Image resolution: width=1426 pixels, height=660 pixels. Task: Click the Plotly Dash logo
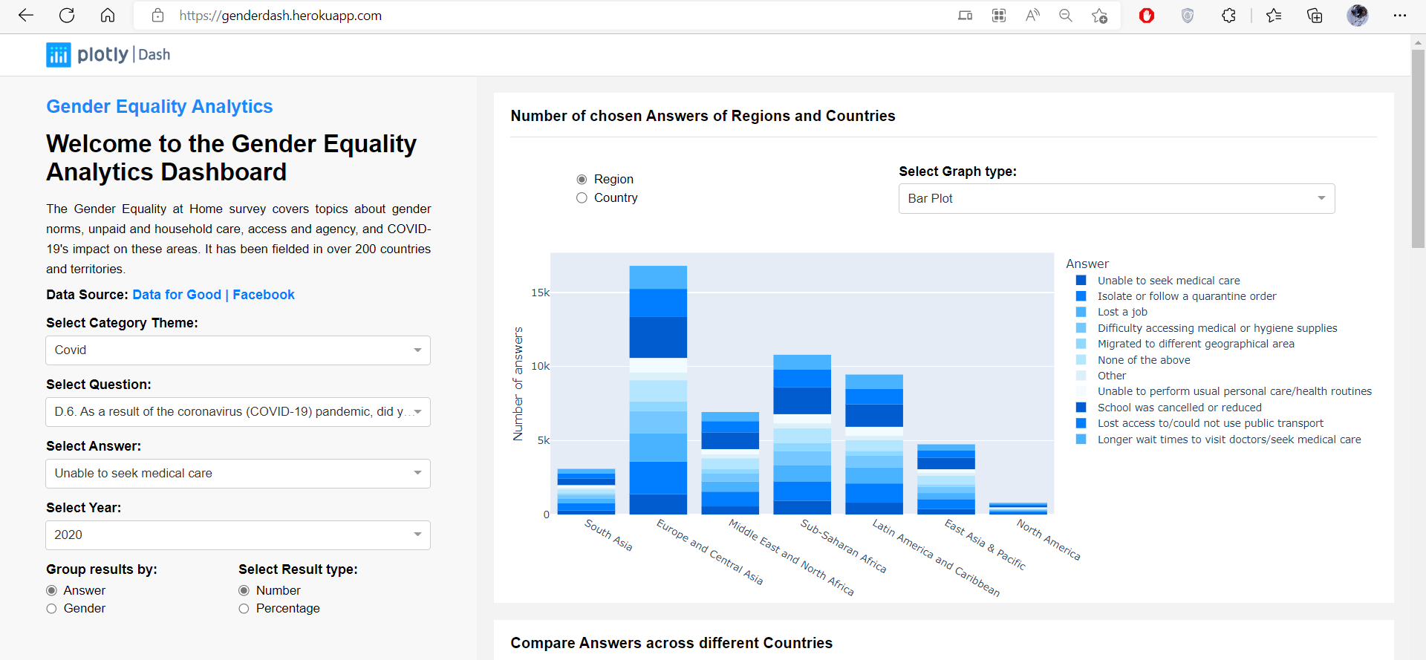tap(108, 54)
